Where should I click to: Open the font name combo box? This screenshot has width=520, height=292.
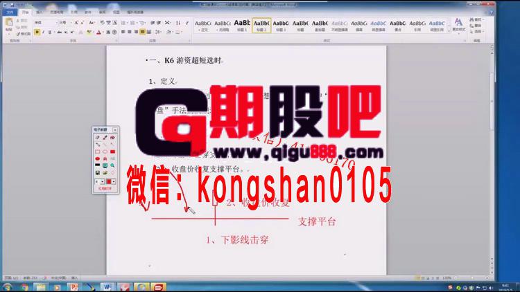pyautogui.click(x=45, y=23)
